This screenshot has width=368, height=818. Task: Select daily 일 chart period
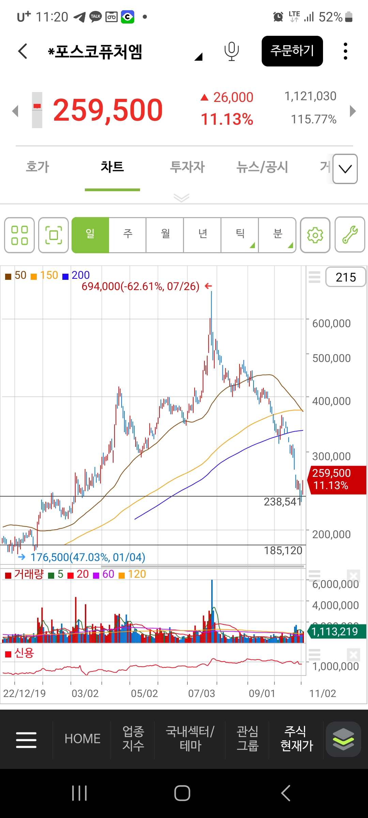click(90, 235)
